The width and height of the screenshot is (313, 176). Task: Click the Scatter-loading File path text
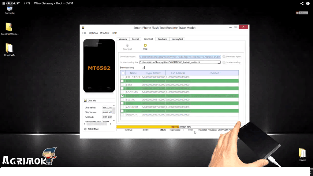(x=170, y=62)
